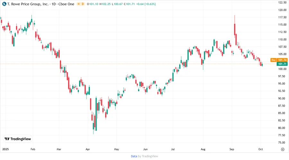This screenshot has width=289, height=160.
Task: Select the Apr label on time axis
Action: coord(88,149)
